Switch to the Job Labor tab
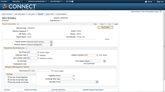The width and height of the screenshot is (165, 92). pyautogui.click(x=31, y=14)
